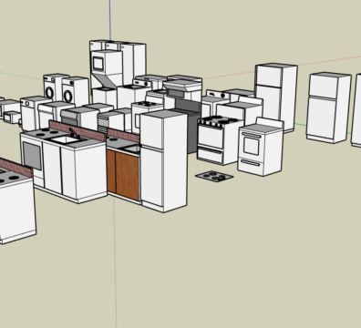Viewport: 361px width, 328px height.
Task: Click the top-freezer refrigerator in the back row
Action: tap(276, 97)
